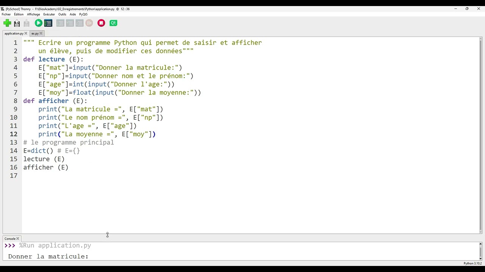Click the Step over toolbar icon

pos(60,23)
